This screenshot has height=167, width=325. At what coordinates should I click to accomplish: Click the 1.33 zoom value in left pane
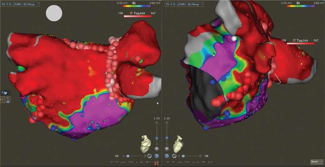click(x=157, y=119)
